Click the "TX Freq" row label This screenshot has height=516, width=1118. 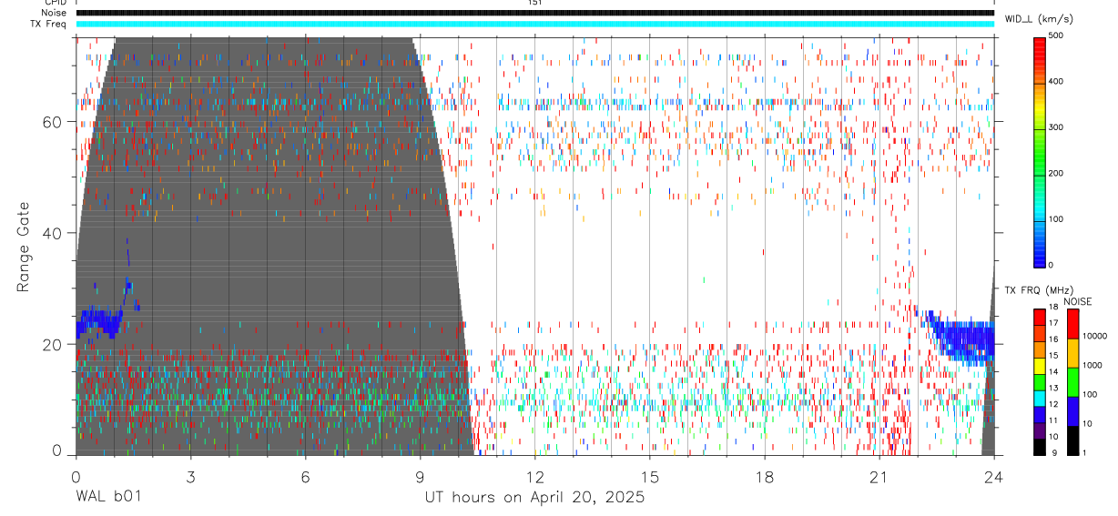coord(49,24)
